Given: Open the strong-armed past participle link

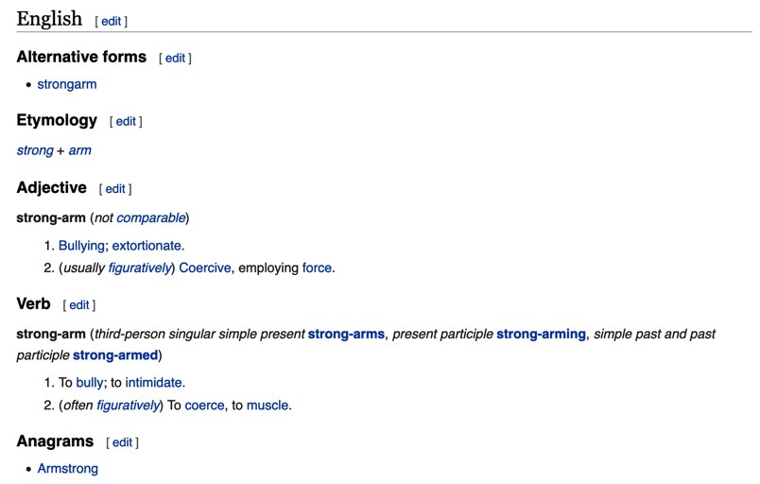Looking at the screenshot, I should (115, 355).
